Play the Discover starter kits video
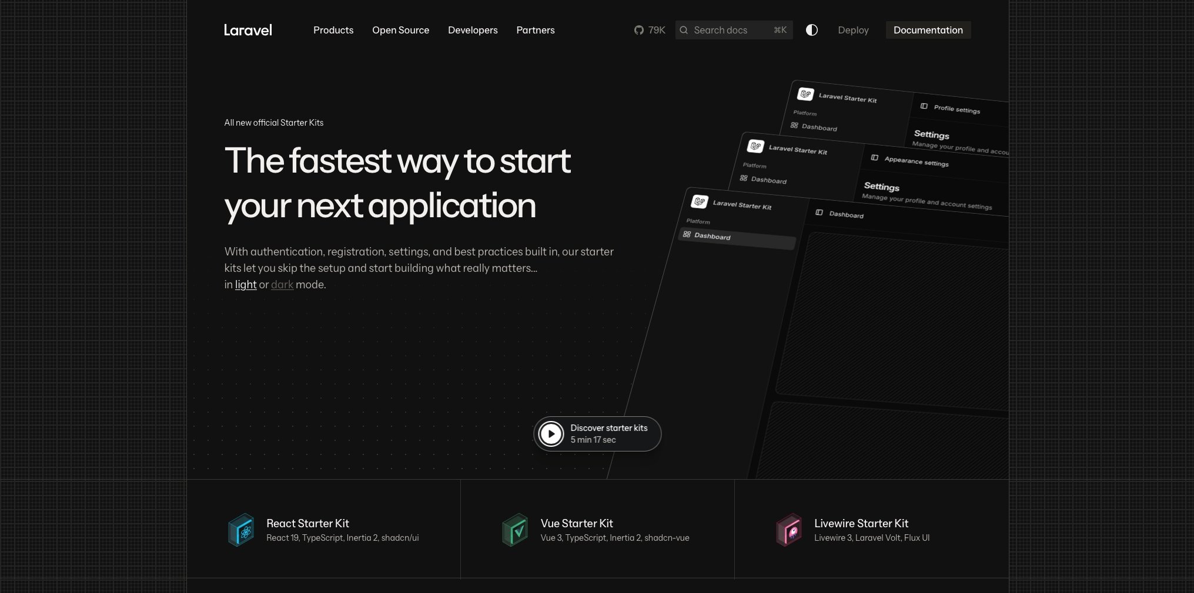 [551, 434]
